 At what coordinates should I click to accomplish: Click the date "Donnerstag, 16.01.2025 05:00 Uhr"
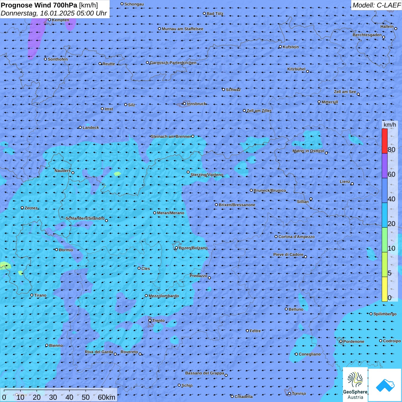[x=54, y=13]
